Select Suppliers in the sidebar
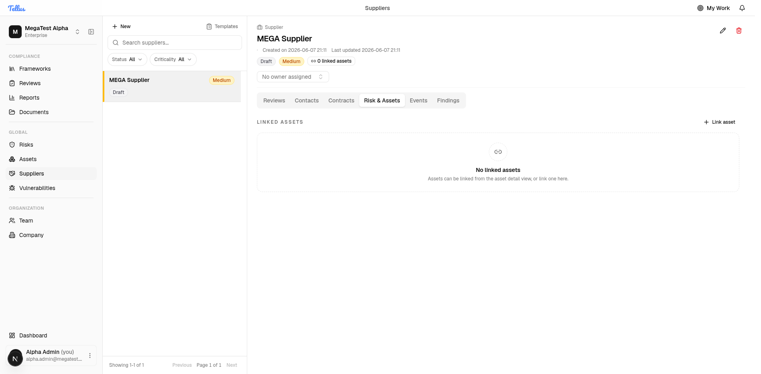This screenshot has height=374, width=761. pyautogui.click(x=51, y=174)
